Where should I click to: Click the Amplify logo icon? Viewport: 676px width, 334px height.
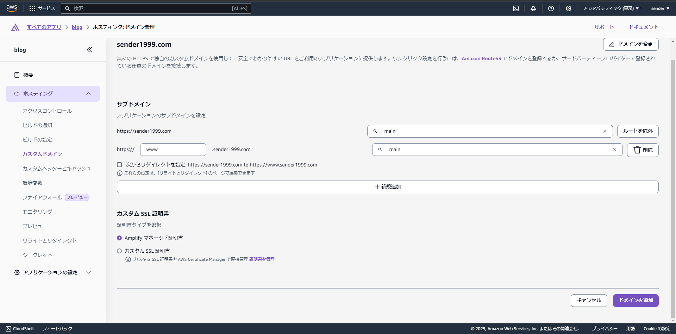[15, 27]
